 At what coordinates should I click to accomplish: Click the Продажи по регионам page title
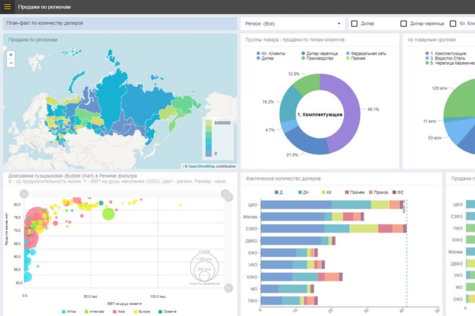pos(44,7)
